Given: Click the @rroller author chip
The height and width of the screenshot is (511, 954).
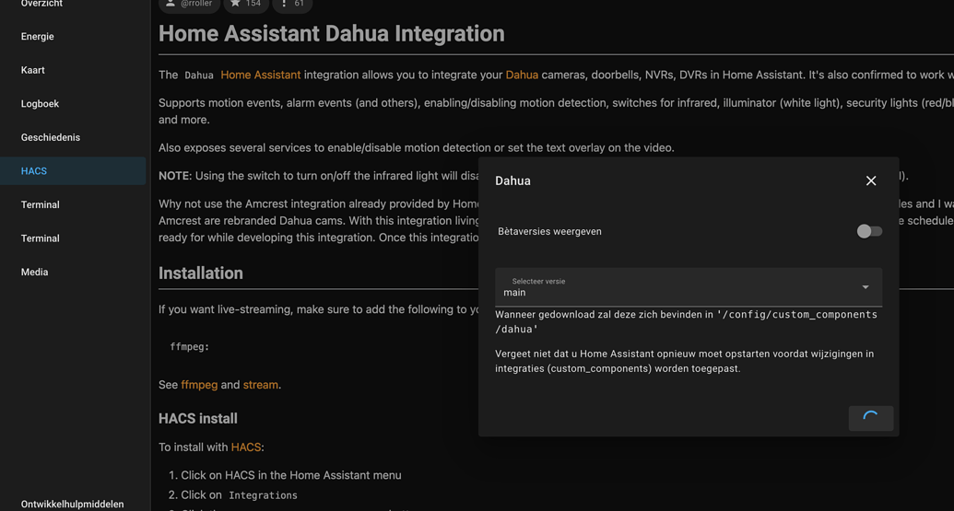Looking at the screenshot, I should 189,5.
